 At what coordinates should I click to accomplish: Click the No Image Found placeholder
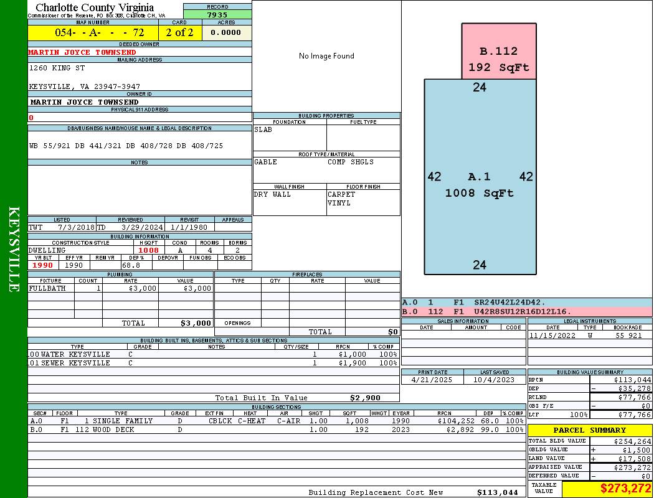point(326,56)
